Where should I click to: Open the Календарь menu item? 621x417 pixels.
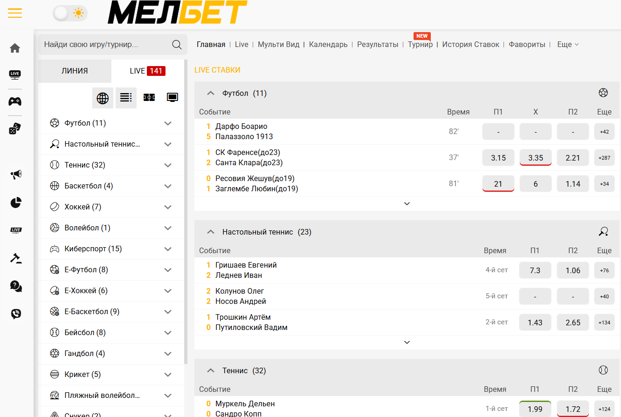pos(328,45)
